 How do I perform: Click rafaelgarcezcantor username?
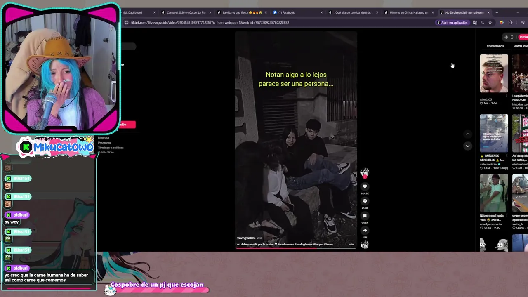point(491,224)
